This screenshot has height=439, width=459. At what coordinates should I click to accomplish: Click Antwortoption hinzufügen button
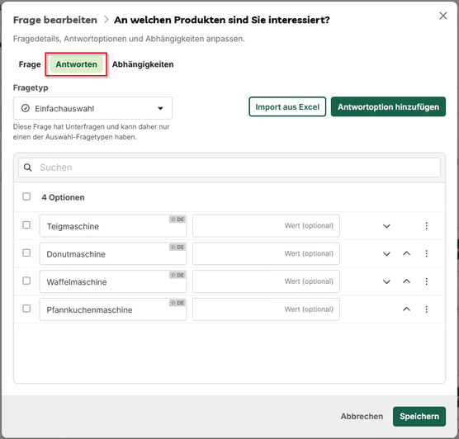pyautogui.click(x=388, y=106)
